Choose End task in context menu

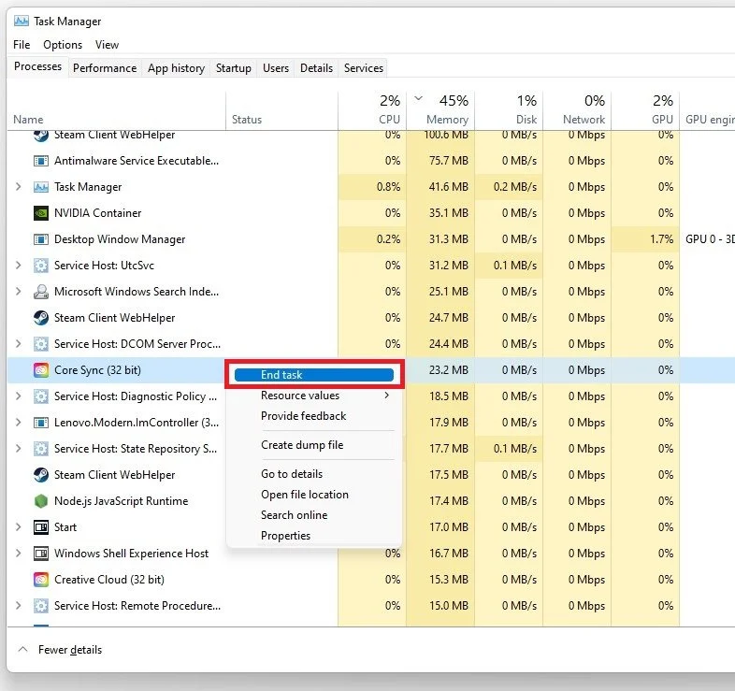(x=314, y=375)
